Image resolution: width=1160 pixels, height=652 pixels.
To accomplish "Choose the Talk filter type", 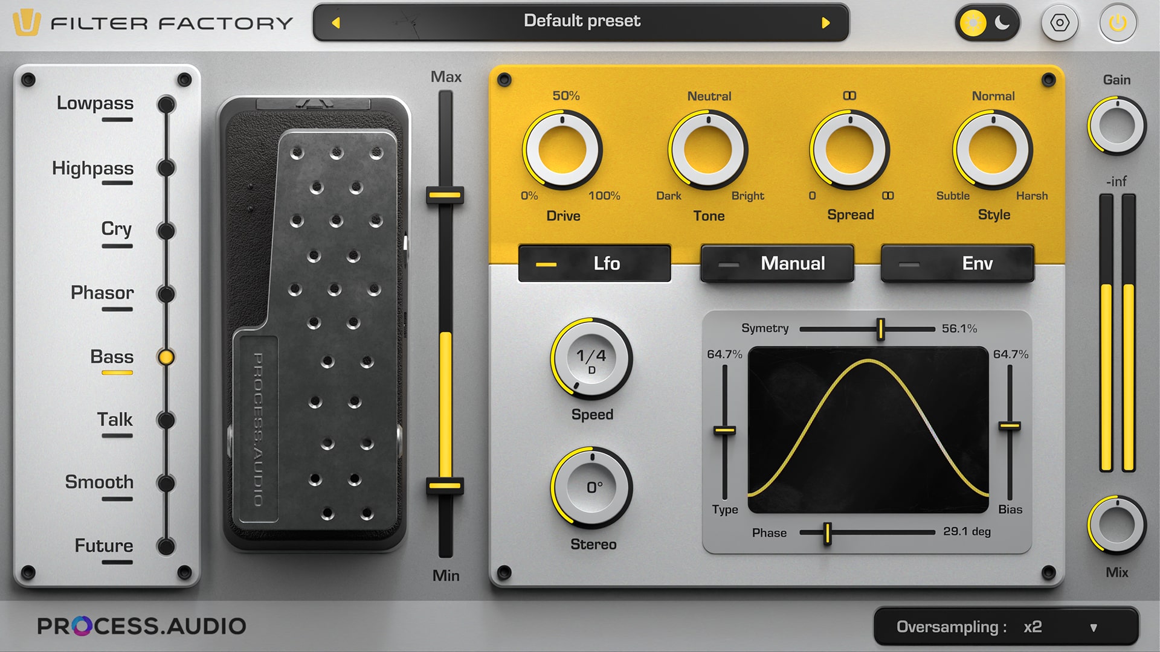I will click(x=115, y=420).
